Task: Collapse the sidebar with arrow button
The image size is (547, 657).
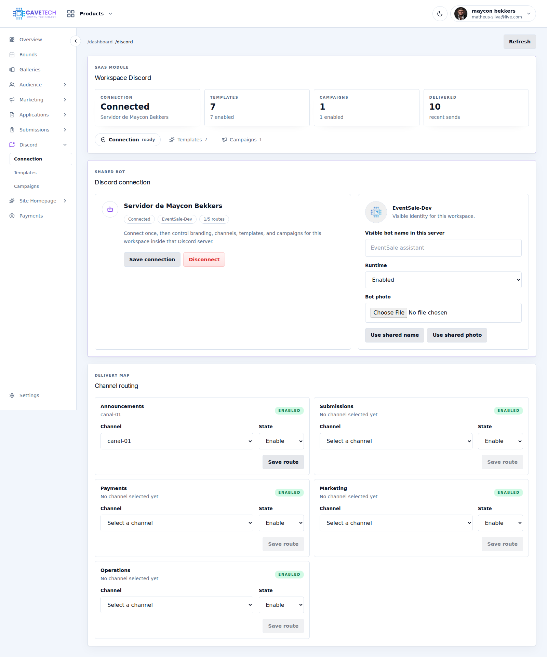Action: coord(76,41)
